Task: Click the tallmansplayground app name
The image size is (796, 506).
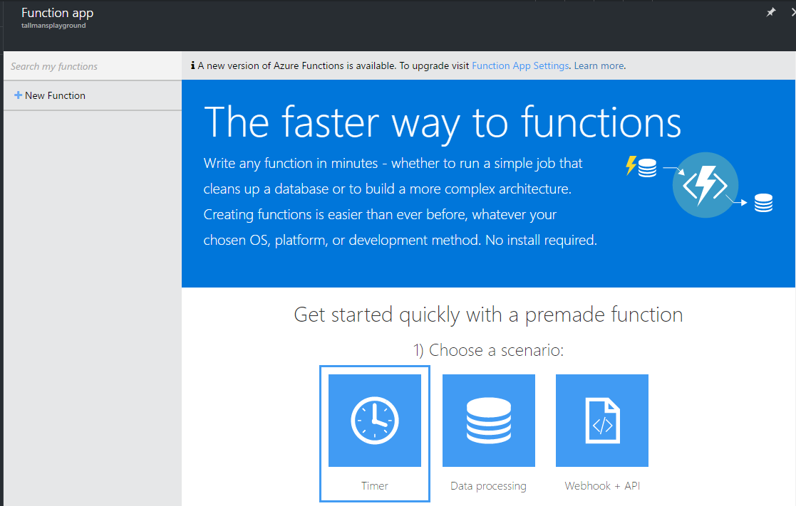Action: (53, 26)
